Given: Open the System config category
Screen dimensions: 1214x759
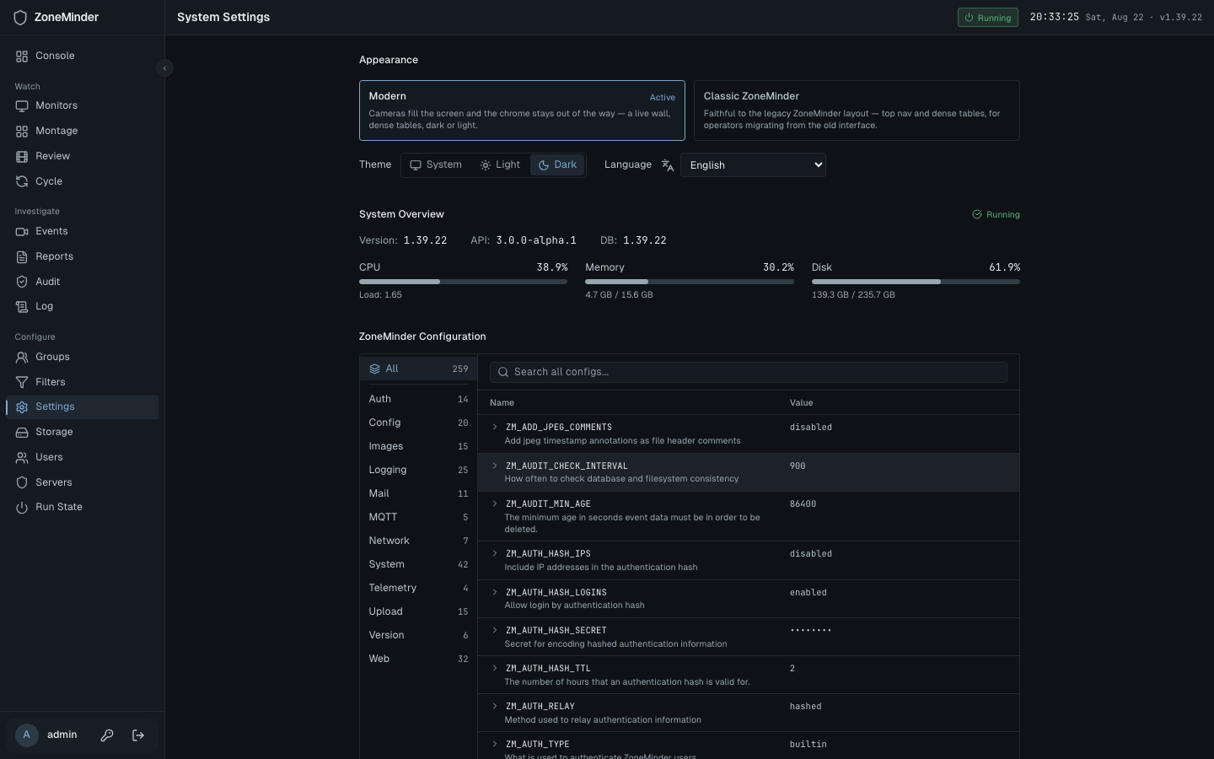Looking at the screenshot, I should pyautogui.click(x=418, y=564).
